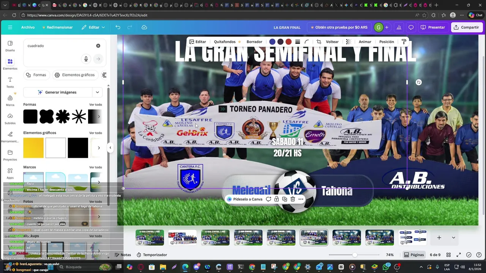Adjust the zoom slider handle

(x=355, y=255)
